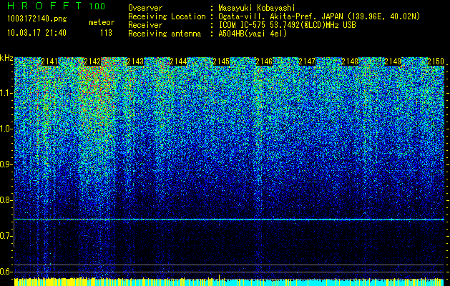Click the 2148 time marker

(x=350, y=61)
